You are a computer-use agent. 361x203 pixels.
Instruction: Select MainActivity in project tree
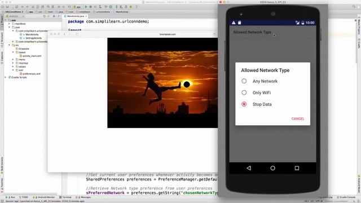[32, 34]
